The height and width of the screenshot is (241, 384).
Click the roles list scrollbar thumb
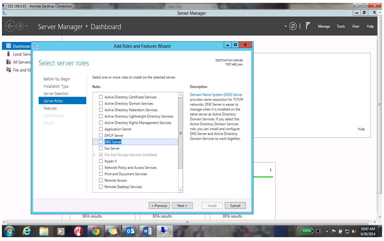(x=181, y=133)
